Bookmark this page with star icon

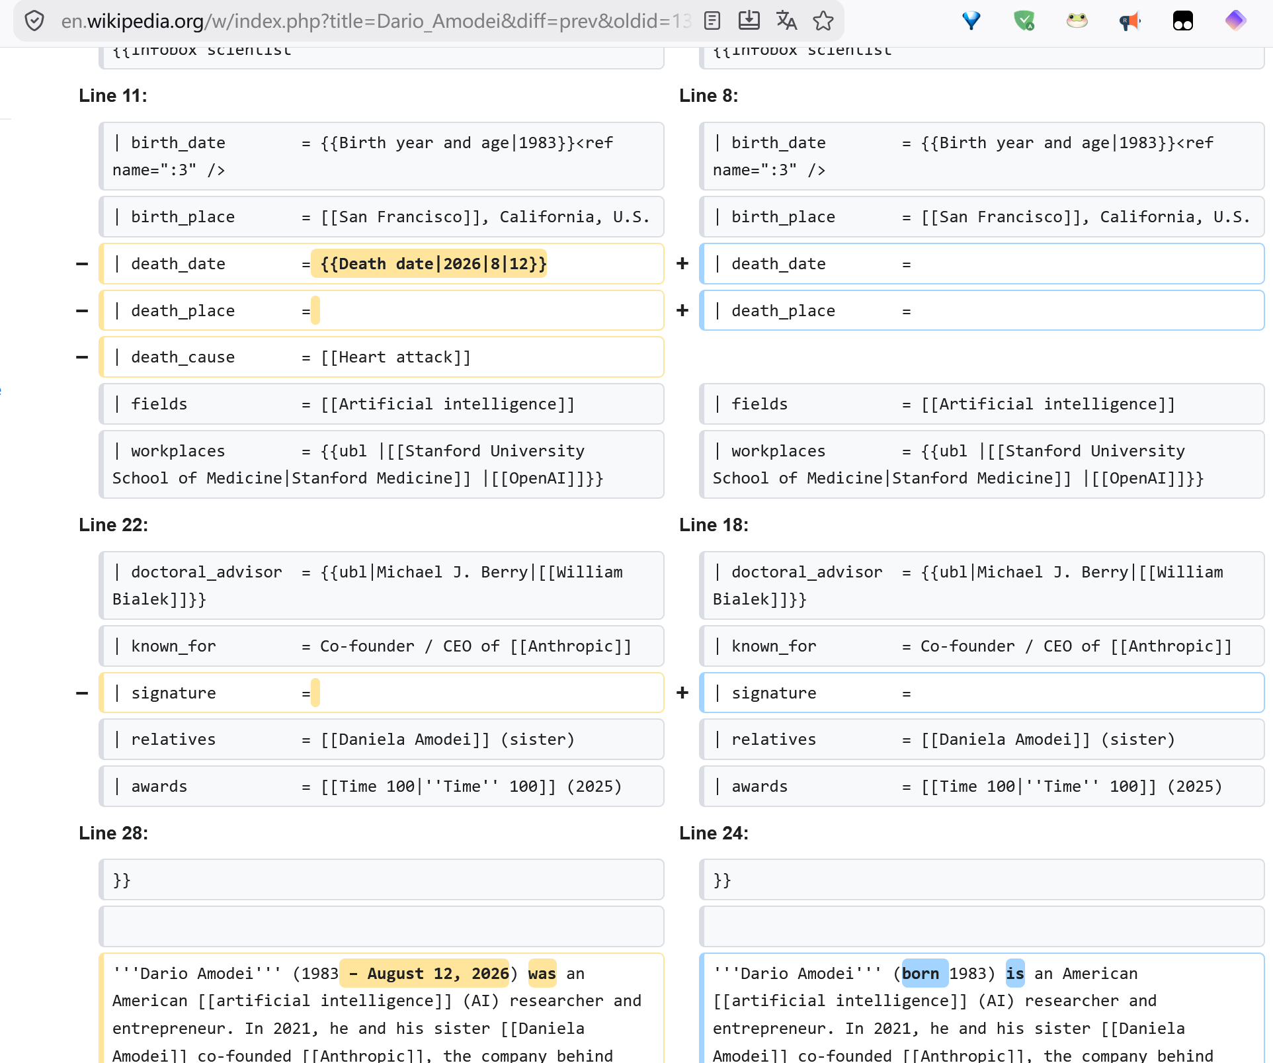point(823,21)
